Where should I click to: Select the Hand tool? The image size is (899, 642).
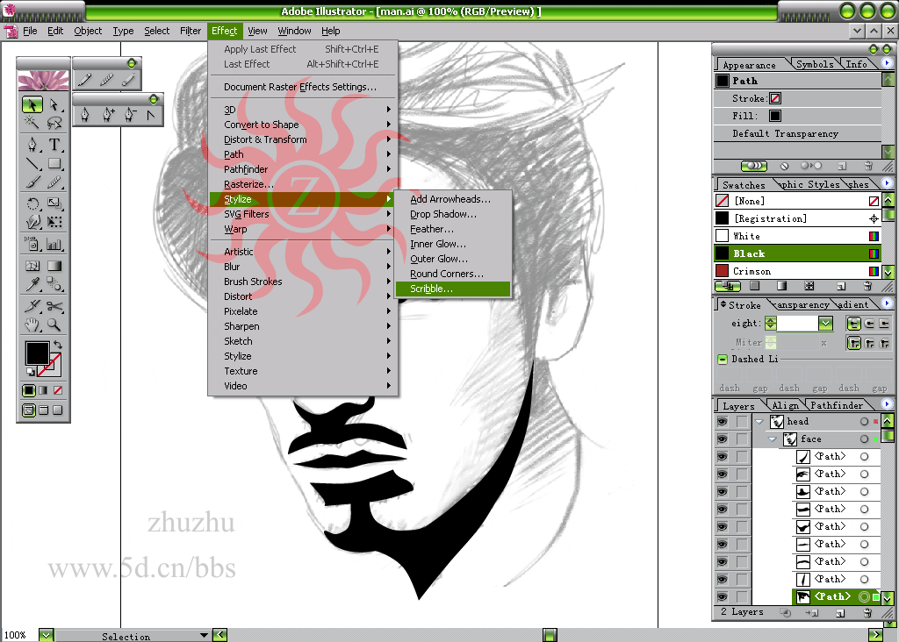[32, 325]
